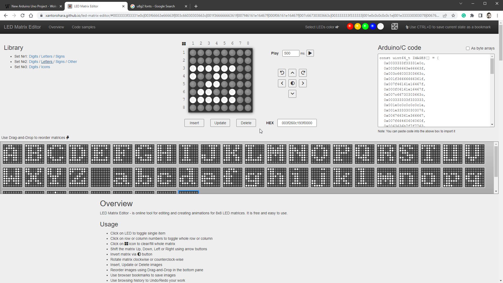
Task: Open the tab search dropdown near window controls
Action: coord(461,3)
